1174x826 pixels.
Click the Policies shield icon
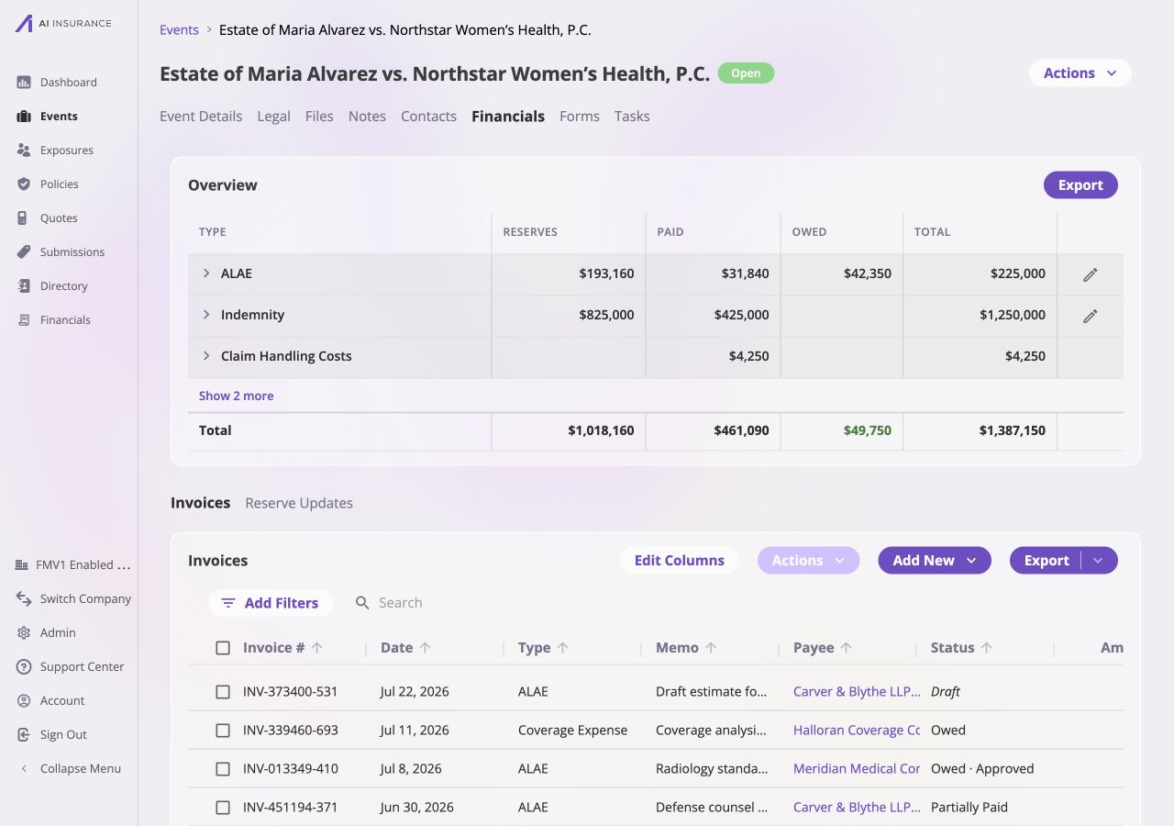pyautogui.click(x=24, y=184)
